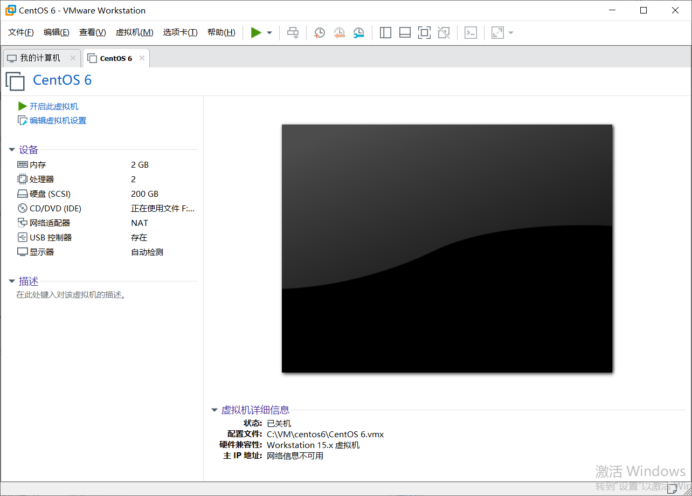692x496 pixels.
Task: Click the stretch guest display icon
Action: 497,33
